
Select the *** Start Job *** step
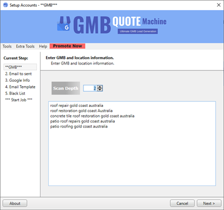point(18,100)
